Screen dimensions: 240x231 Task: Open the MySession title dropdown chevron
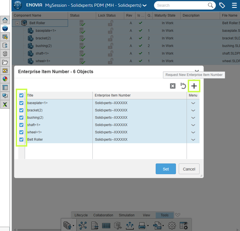145,5
